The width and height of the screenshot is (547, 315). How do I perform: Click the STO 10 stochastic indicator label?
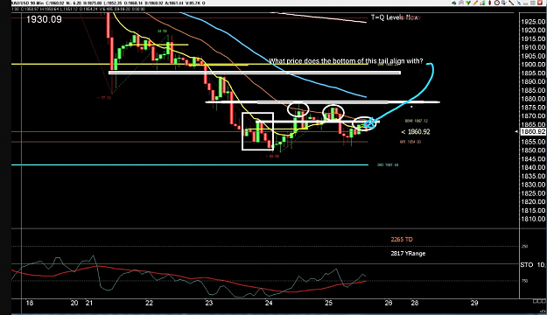point(533,265)
